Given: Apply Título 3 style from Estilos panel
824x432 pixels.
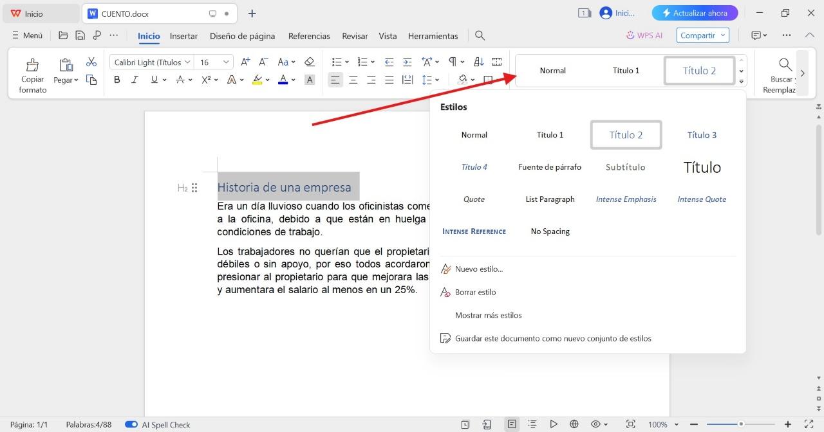Looking at the screenshot, I should [x=702, y=135].
